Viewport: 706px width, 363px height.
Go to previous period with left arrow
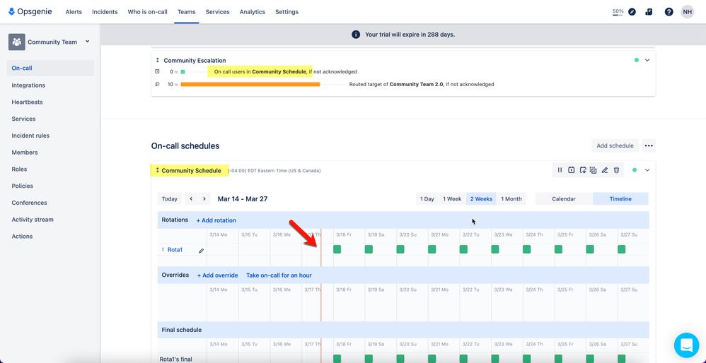[x=191, y=198]
